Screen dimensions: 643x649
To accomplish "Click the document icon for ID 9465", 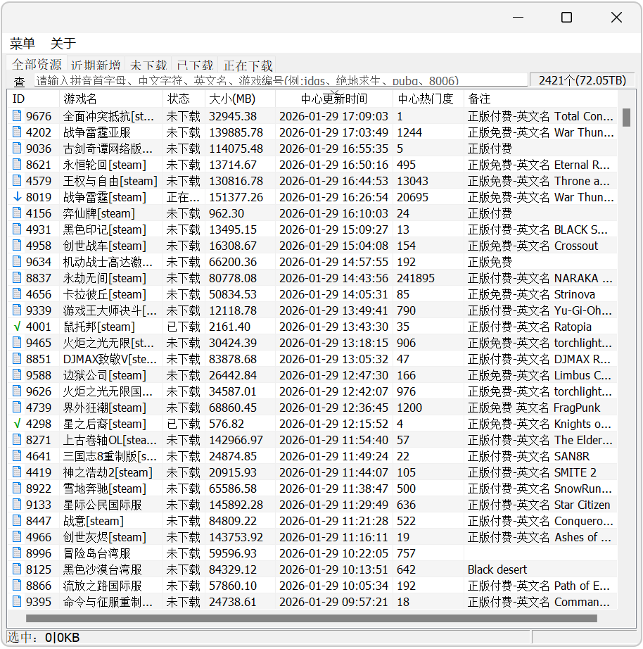I will 17,343.
